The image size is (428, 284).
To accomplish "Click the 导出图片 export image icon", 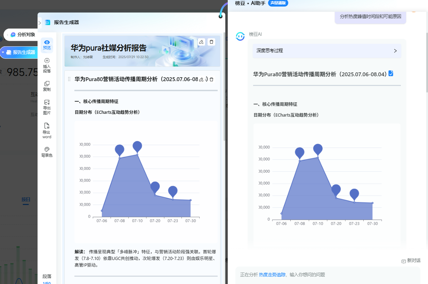I will point(47,102).
